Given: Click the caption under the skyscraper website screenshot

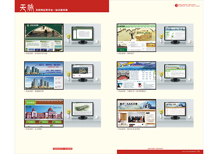Looking at the screenshot, I should pyautogui.click(x=34, y=91).
